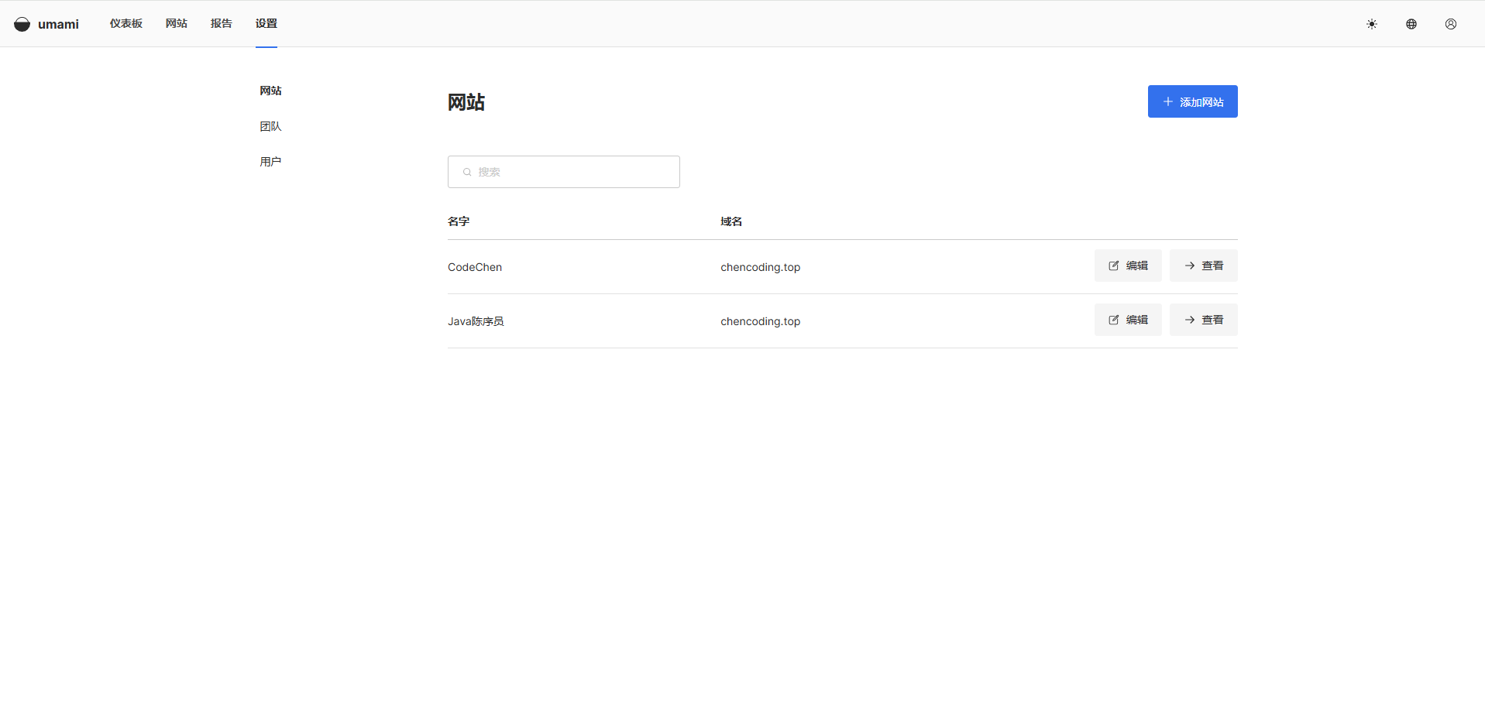Click the umami brand name text
The width and height of the screenshot is (1485, 706).
pos(58,24)
